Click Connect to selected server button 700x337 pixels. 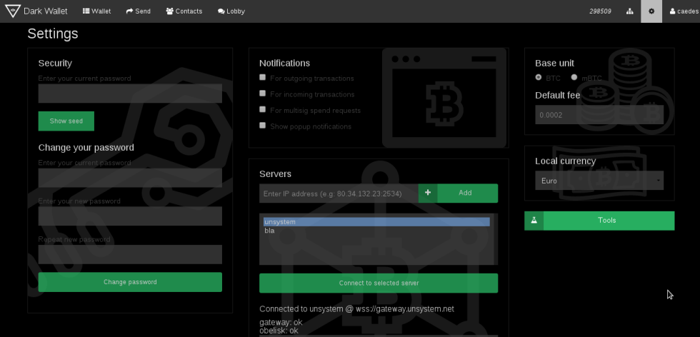(x=379, y=283)
